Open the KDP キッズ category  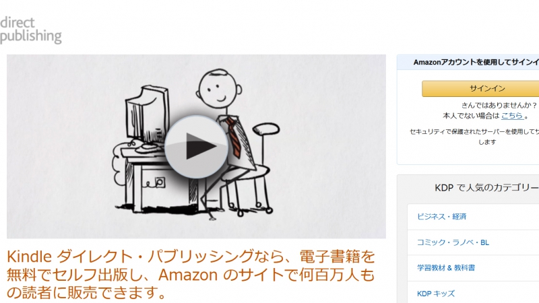(435, 294)
